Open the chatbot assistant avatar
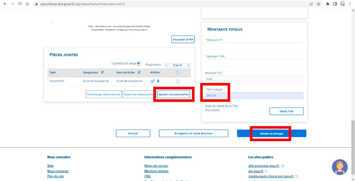The image size is (355, 181). tap(340, 167)
